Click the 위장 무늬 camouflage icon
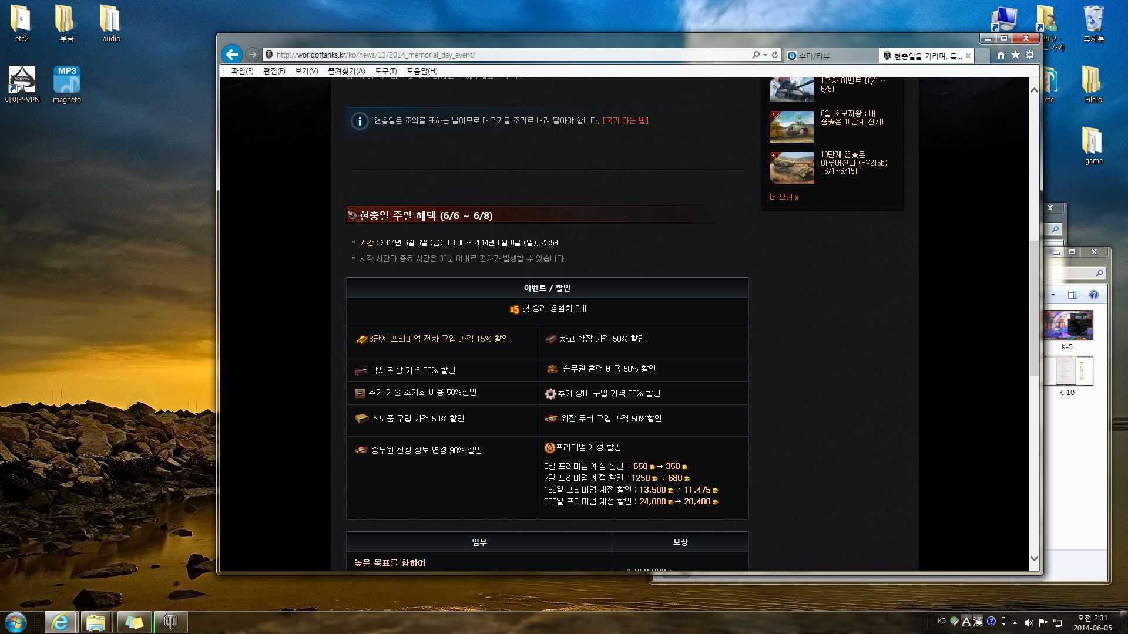The width and height of the screenshot is (1128, 634). click(551, 419)
